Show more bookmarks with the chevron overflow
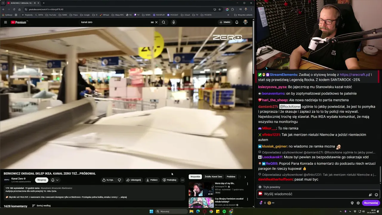 (228, 15)
